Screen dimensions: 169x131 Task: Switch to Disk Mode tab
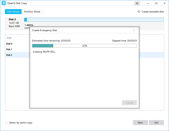[x=13, y=12]
